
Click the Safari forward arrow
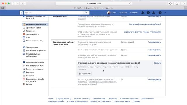pos(17,3)
